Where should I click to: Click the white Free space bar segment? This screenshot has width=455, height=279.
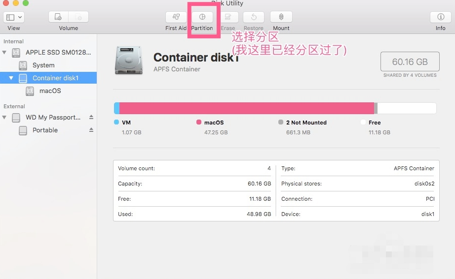pos(407,108)
